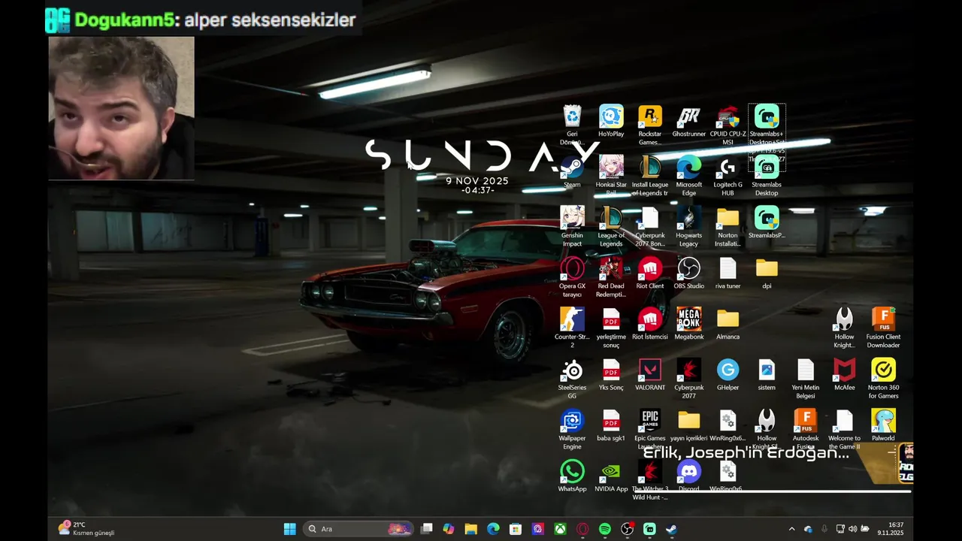Select the NVIDIA App shortcut

coord(611,476)
